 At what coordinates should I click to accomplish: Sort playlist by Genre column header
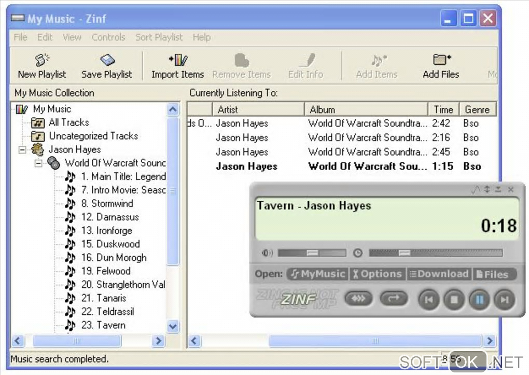pyautogui.click(x=478, y=109)
